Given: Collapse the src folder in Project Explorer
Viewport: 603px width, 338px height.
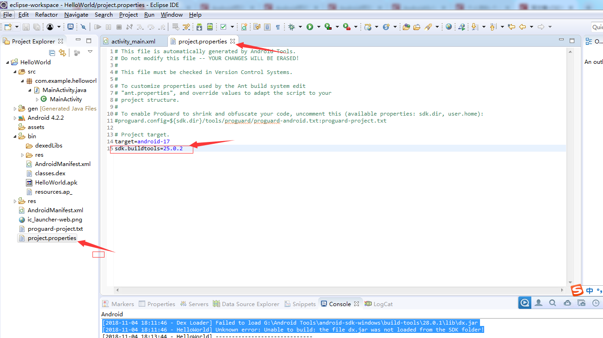Looking at the screenshot, I should (x=15, y=71).
